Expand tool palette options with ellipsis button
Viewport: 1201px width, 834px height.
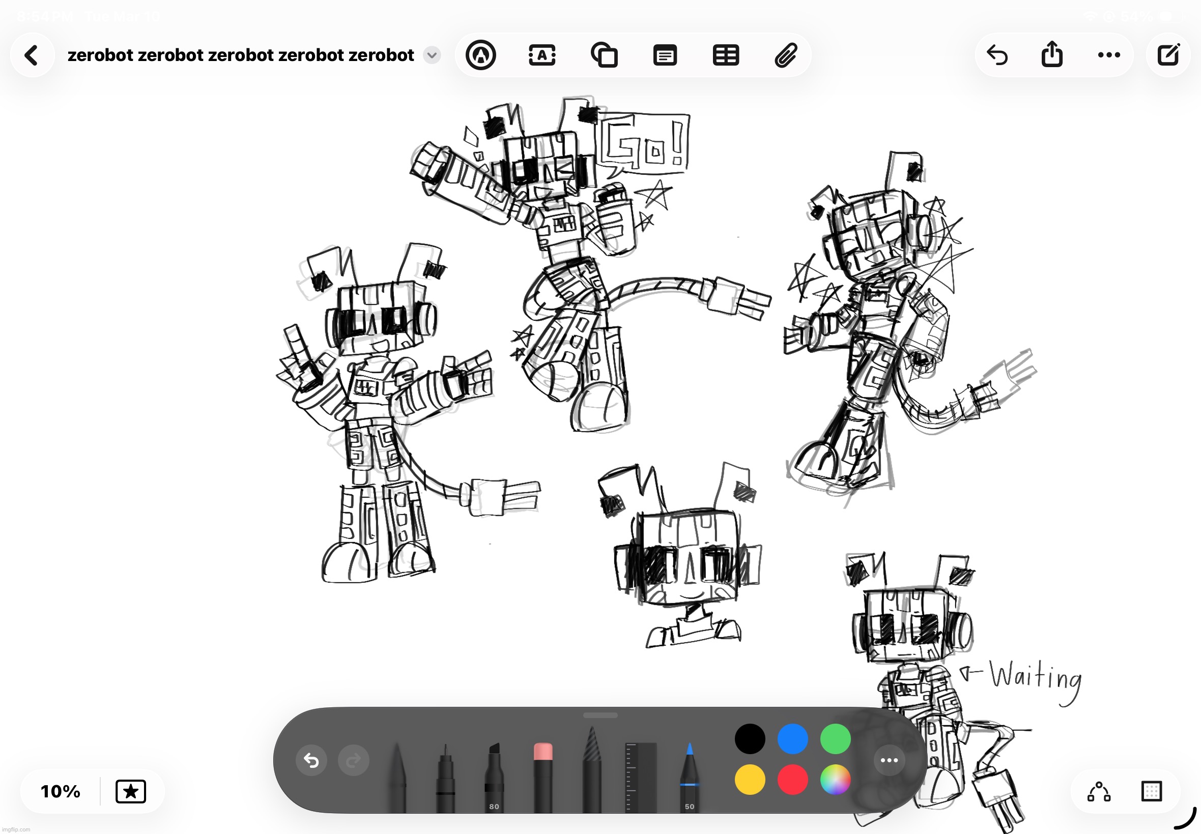click(x=889, y=760)
